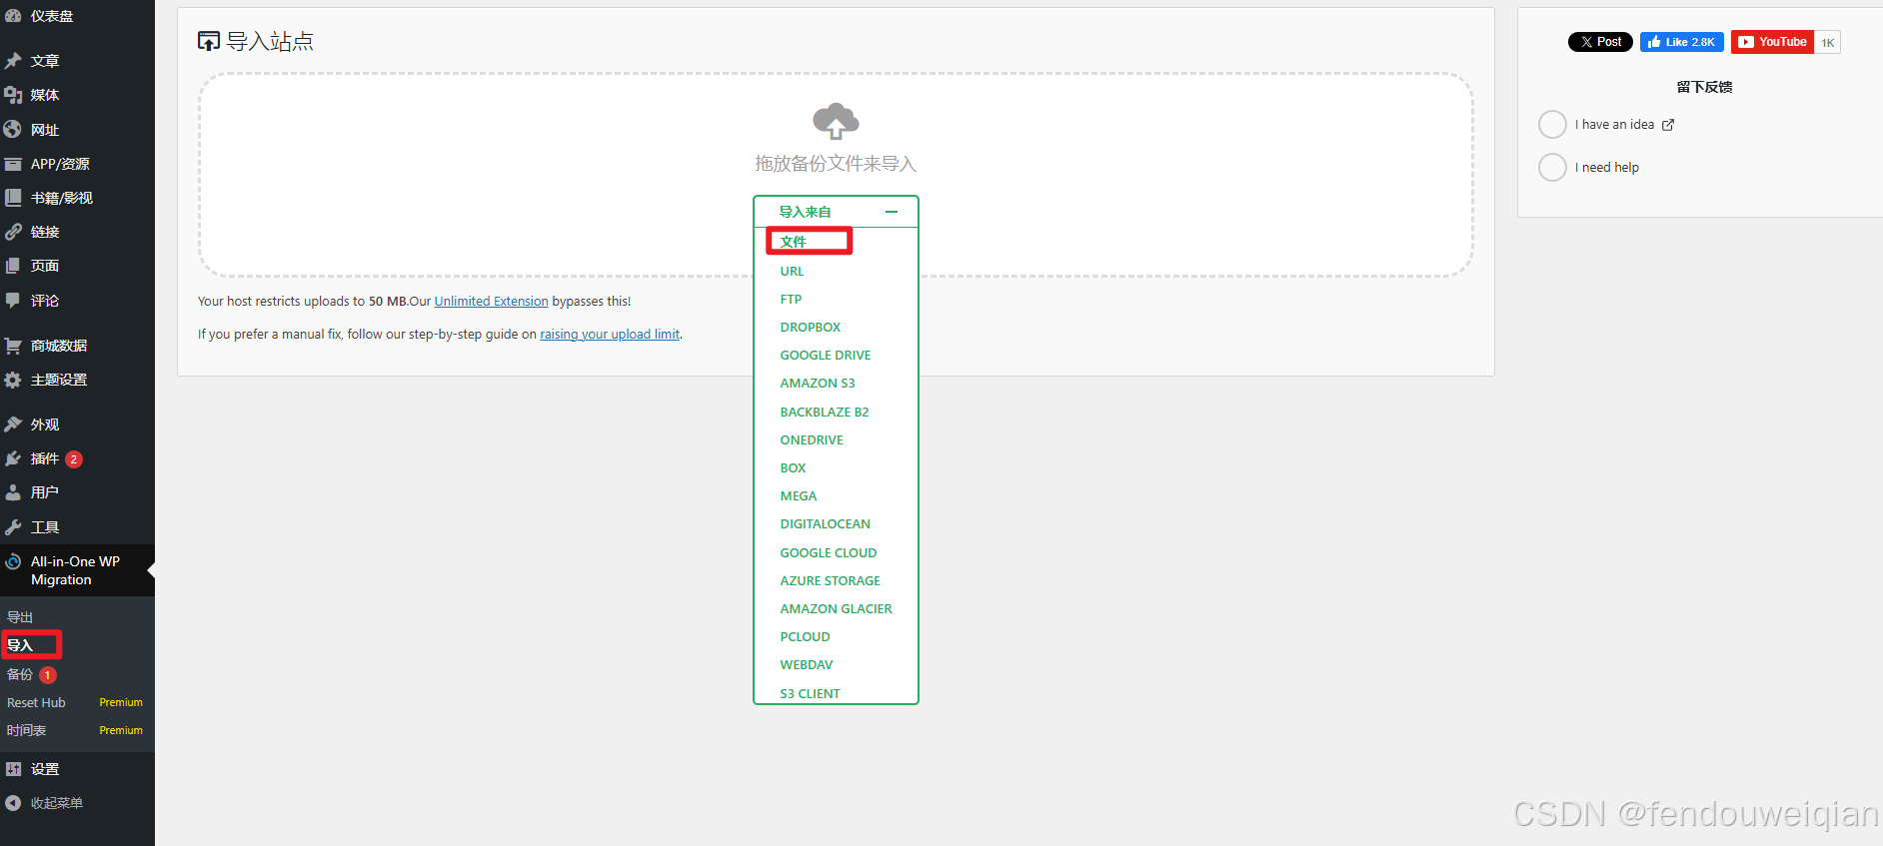Click the 1K YouTube subscriber count
This screenshot has width=1883, height=846.
point(1827,43)
